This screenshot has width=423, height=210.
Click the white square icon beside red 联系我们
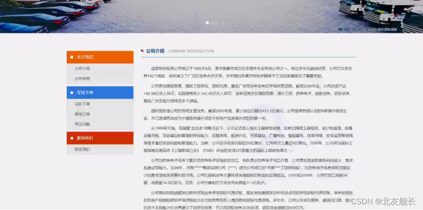pos(72,138)
